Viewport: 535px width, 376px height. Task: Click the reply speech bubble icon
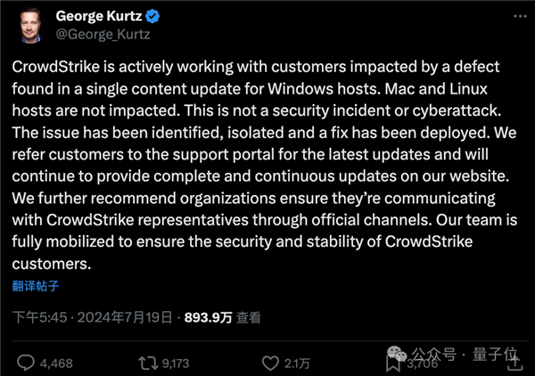26,363
